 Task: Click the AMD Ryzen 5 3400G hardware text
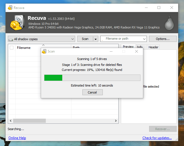click(94, 27)
